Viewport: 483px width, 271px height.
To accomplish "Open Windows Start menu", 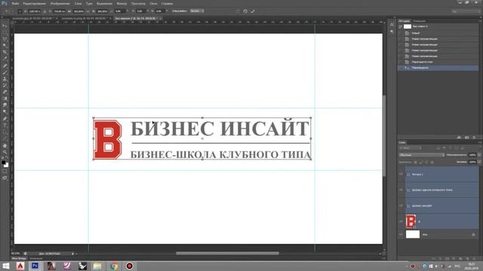I will [x=6, y=266].
